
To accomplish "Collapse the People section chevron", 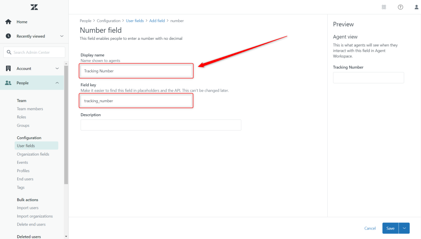I will pos(57,83).
